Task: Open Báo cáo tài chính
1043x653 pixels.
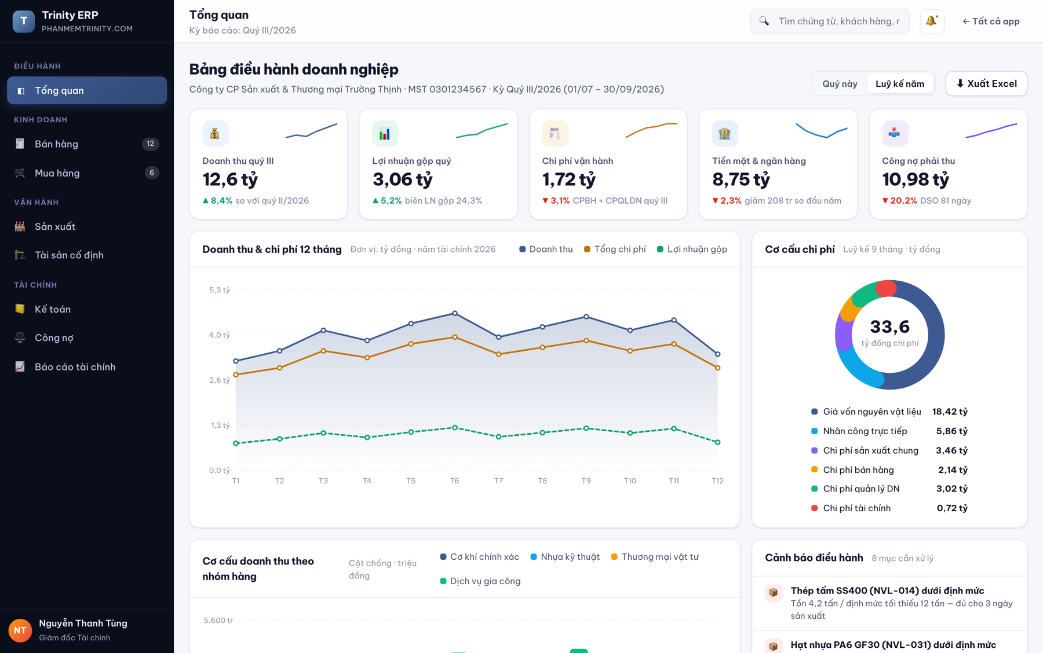Action: (x=87, y=366)
